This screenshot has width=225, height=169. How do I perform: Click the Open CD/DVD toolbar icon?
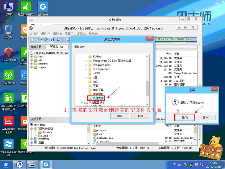46,39
